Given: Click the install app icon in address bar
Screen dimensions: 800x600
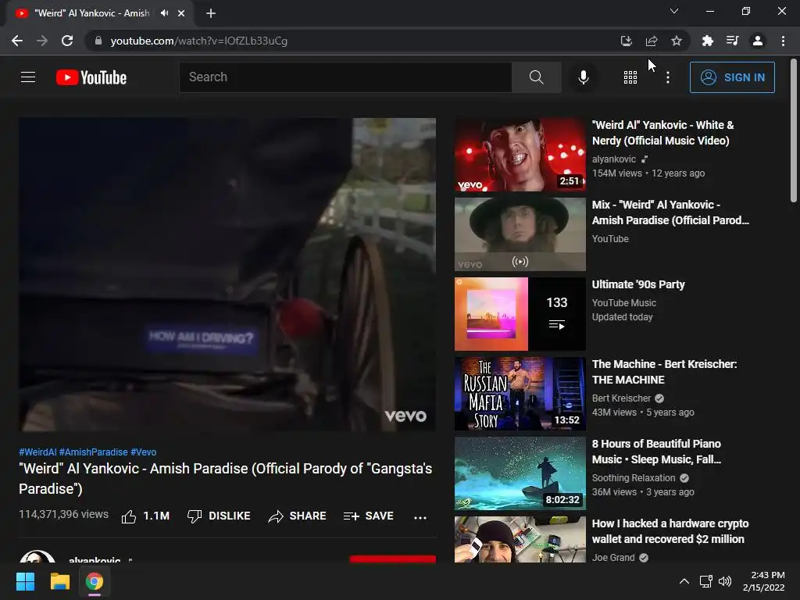Looking at the screenshot, I should tap(626, 41).
